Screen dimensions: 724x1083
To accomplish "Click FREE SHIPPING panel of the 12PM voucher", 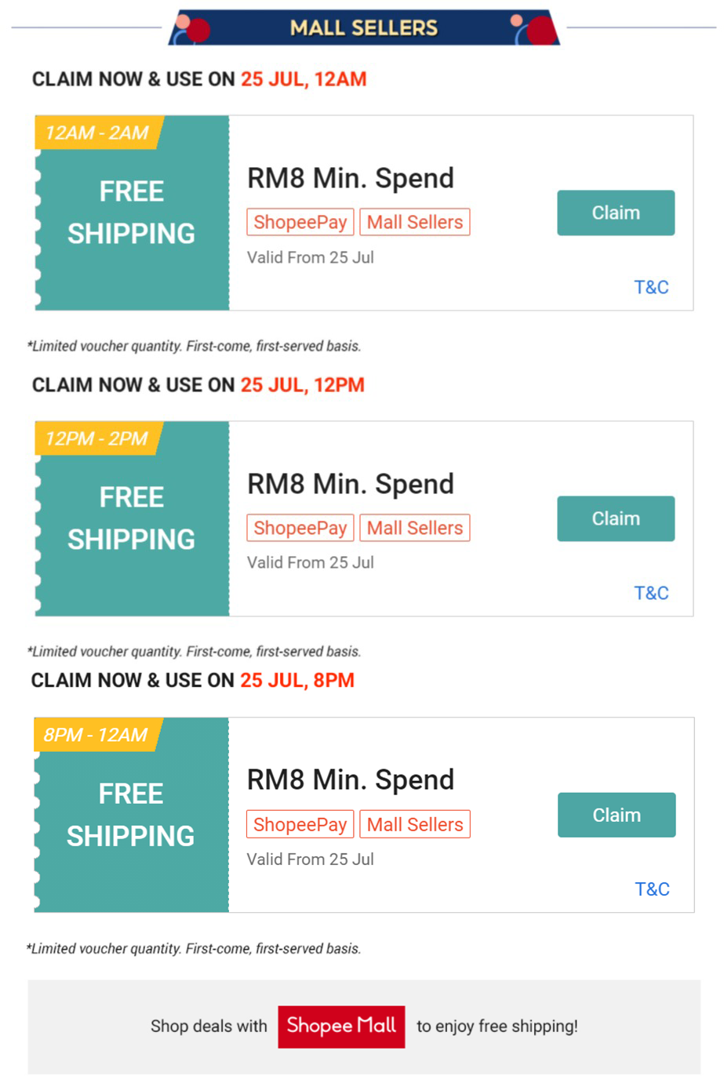I will (x=132, y=518).
